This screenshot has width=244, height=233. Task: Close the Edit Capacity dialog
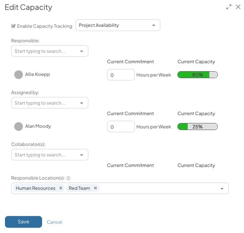click(238, 7)
